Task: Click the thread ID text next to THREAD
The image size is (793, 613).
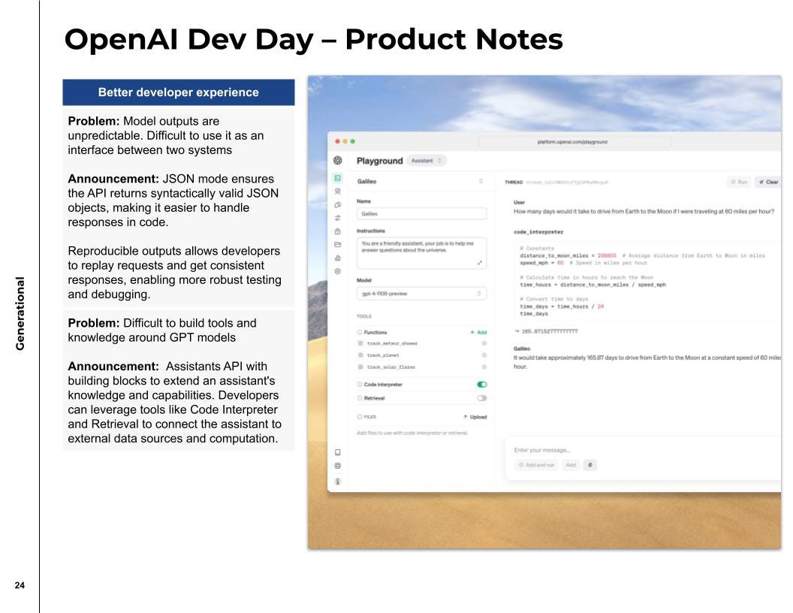Action: [x=567, y=182]
